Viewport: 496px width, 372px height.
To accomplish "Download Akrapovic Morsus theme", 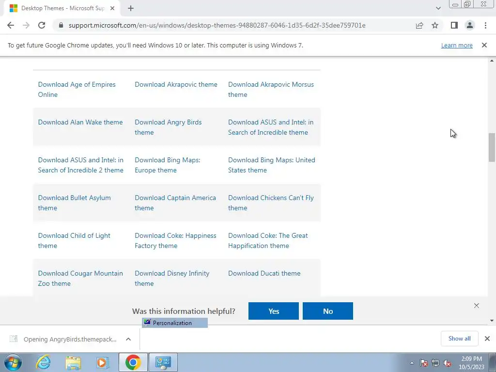I will click(x=271, y=90).
